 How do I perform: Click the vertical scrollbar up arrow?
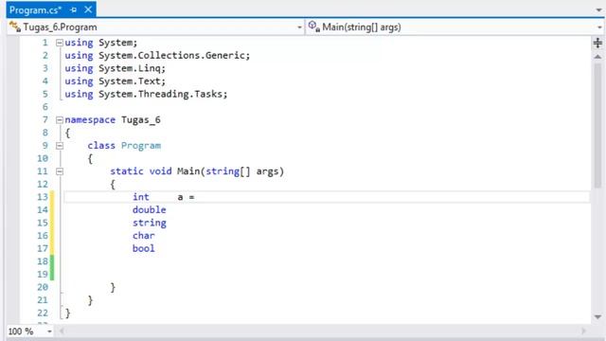[x=597, y=57]
